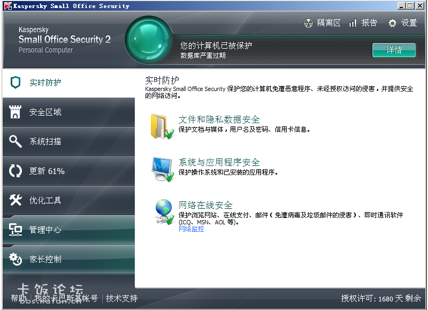This screenshot has height=310, width=428.
Task: Click the Kaspersky logo in title bar
Action: pyautogui.click(x=8, y=6)
